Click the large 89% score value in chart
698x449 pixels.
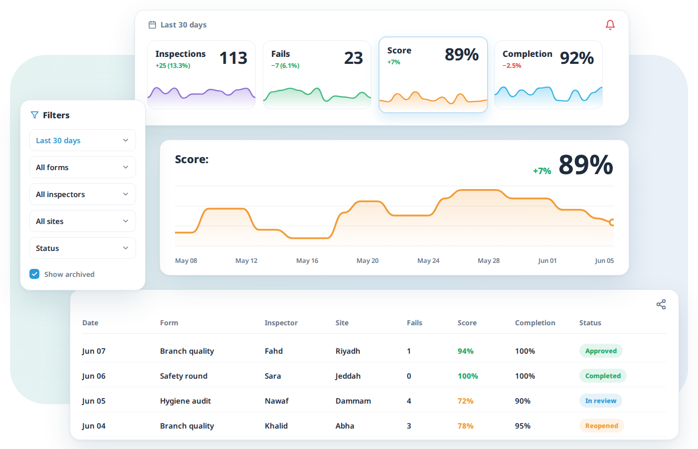(586, 165)
